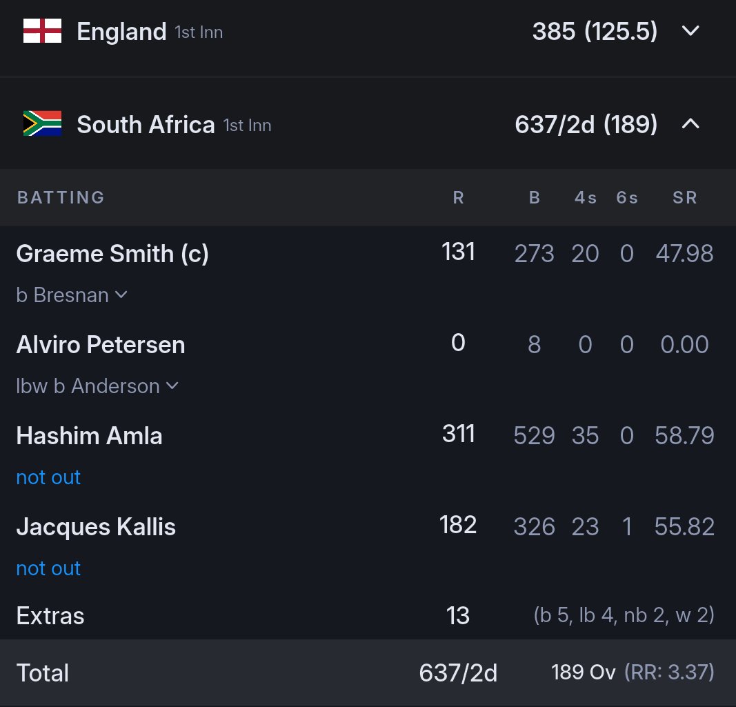Click the England flag icon

42,31
